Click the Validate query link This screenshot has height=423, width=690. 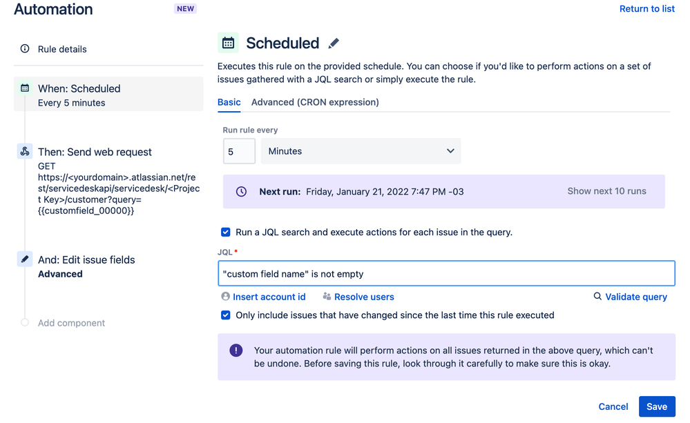coord(636,297)
